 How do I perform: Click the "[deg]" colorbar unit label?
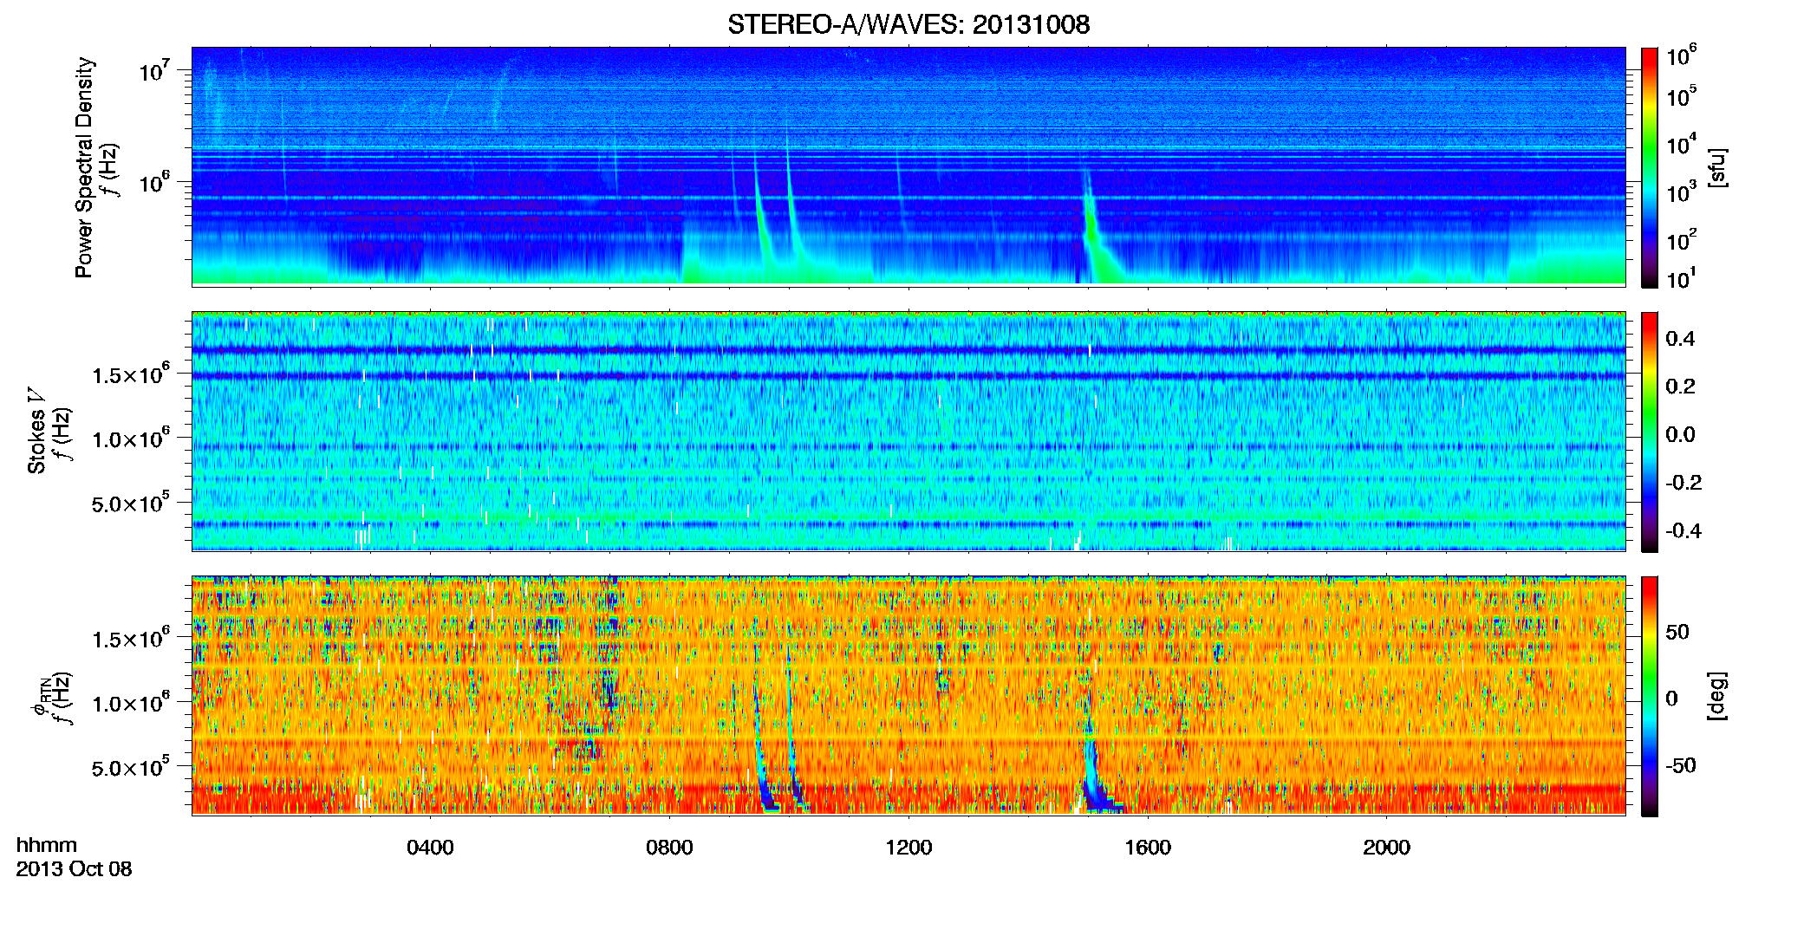1717,696
